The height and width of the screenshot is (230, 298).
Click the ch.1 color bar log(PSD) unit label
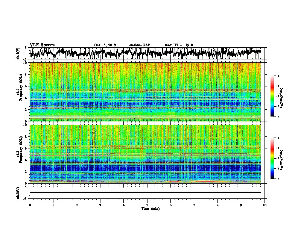click(x=282, y=98)
